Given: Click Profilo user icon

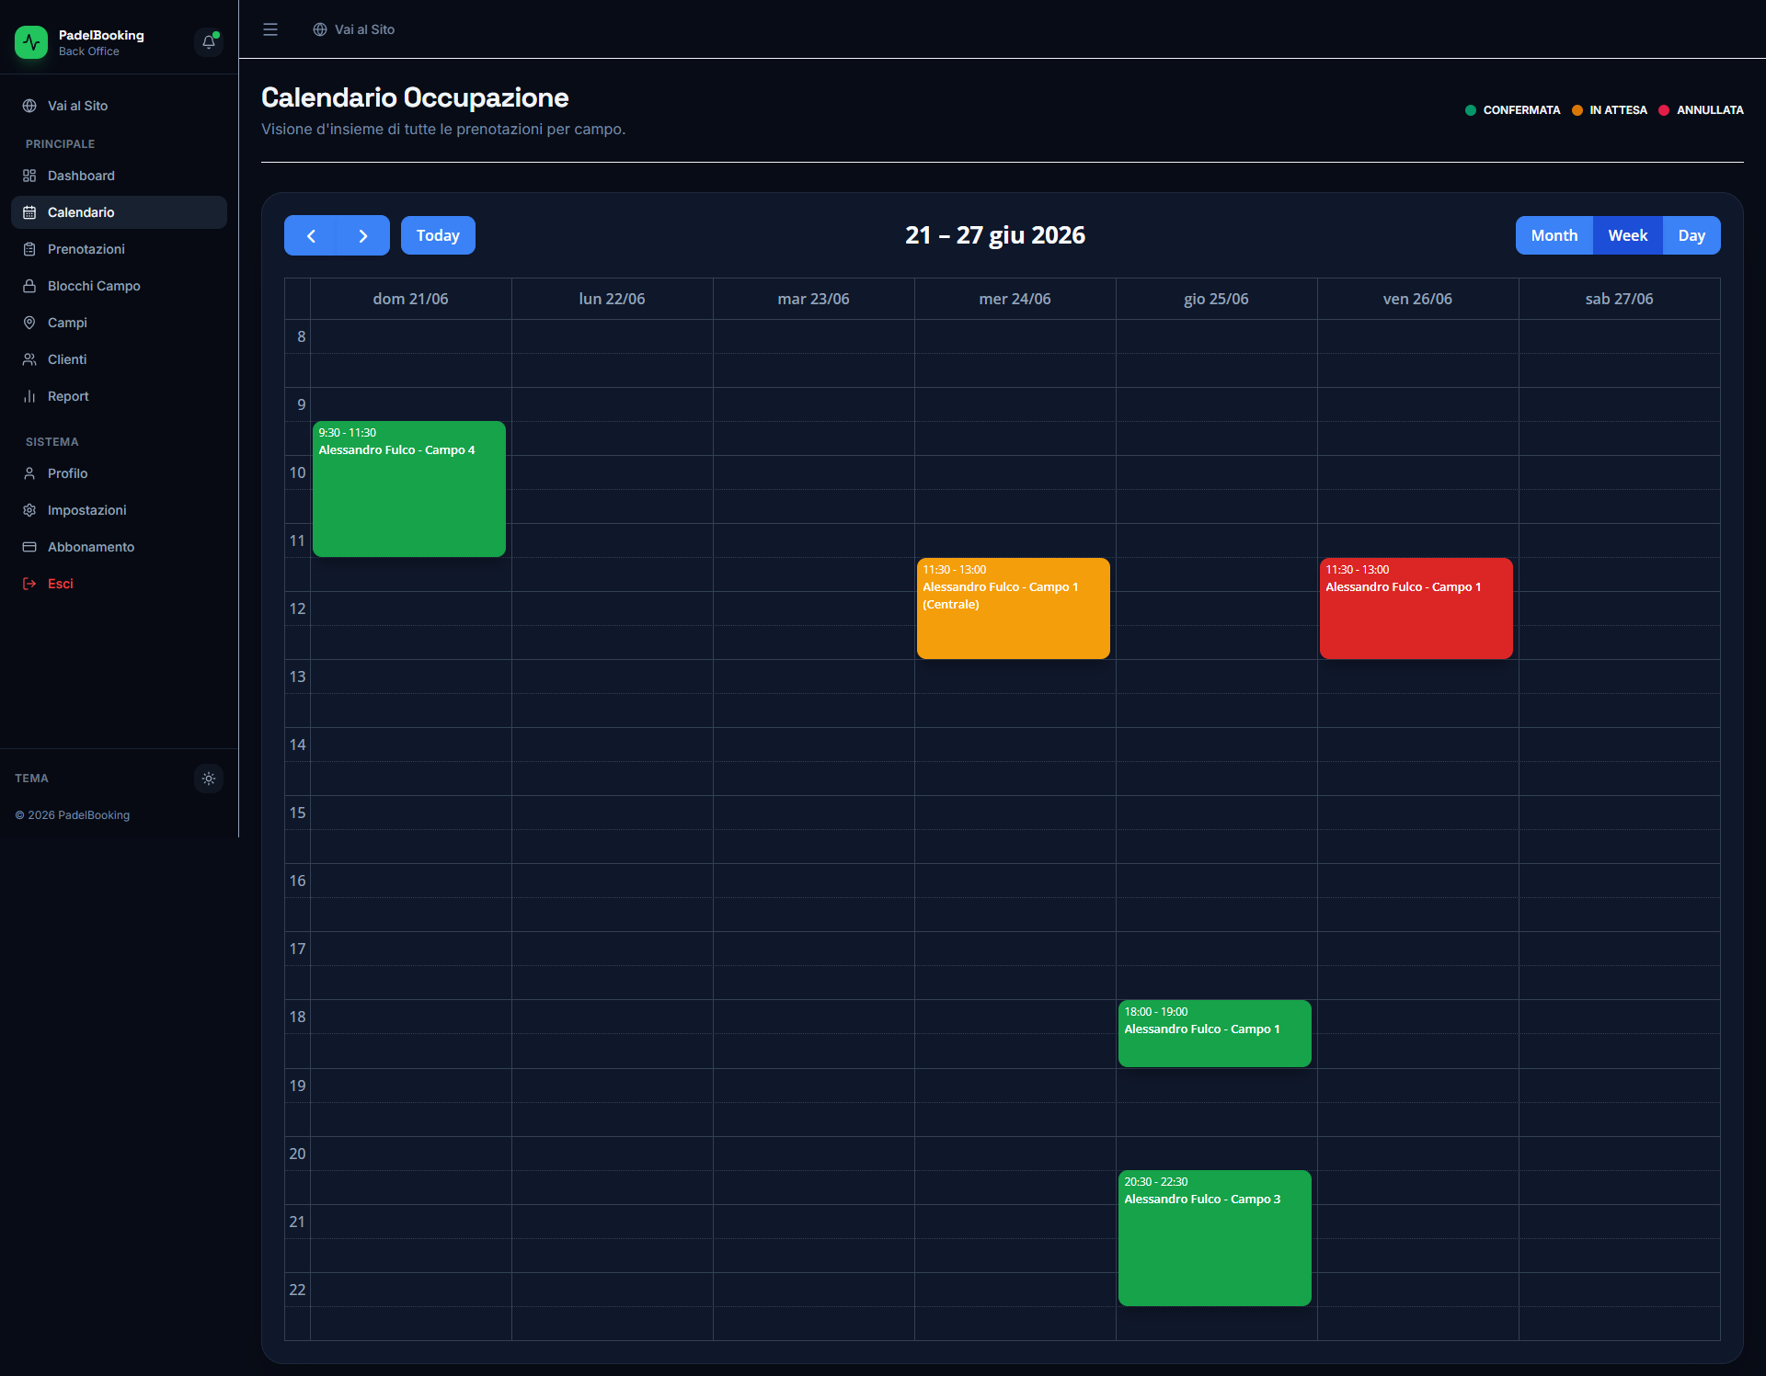Looking at the screenshot, I should [29, 473].
